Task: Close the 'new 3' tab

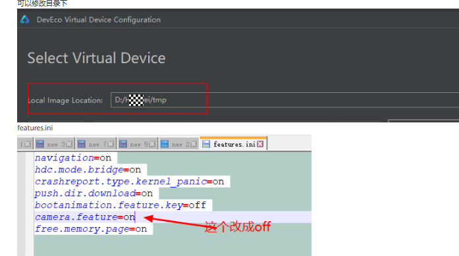Action: pos(68,144)
